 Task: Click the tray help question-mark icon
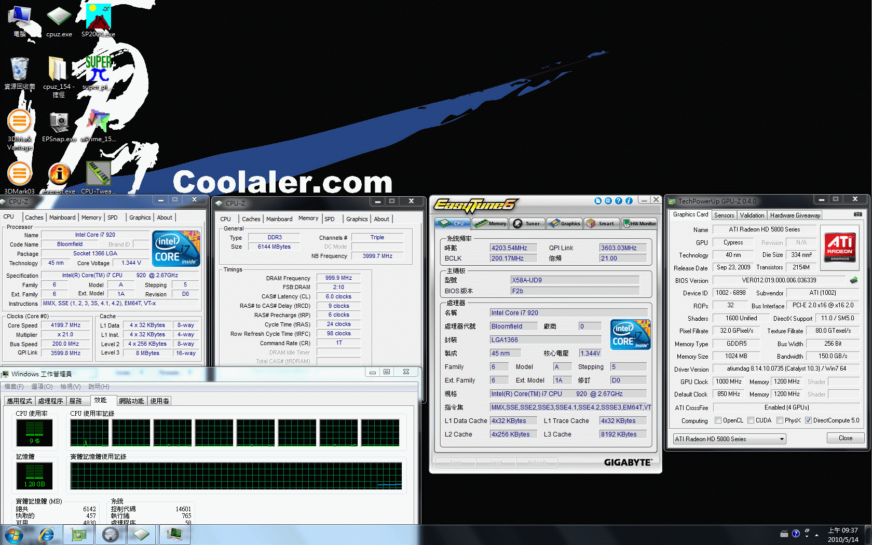(x=796, y=534)
